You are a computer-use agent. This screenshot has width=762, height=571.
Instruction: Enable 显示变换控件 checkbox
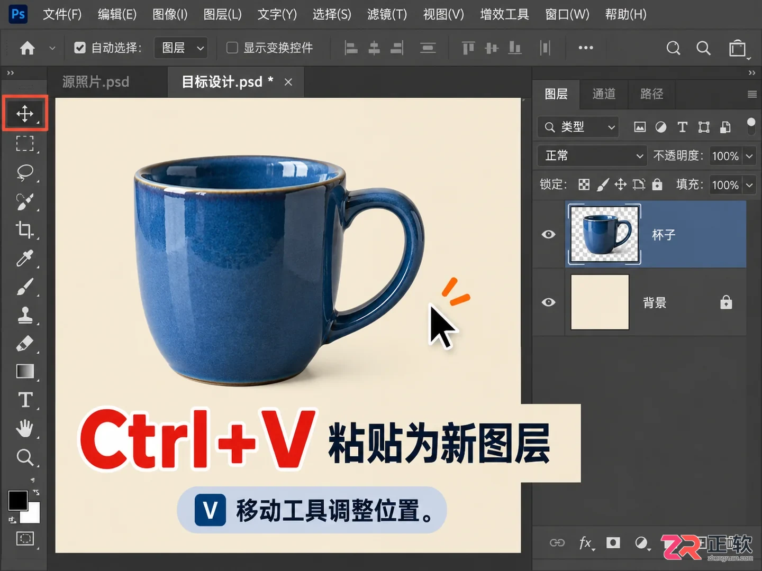pyautogui.click(x=232, y=48)
